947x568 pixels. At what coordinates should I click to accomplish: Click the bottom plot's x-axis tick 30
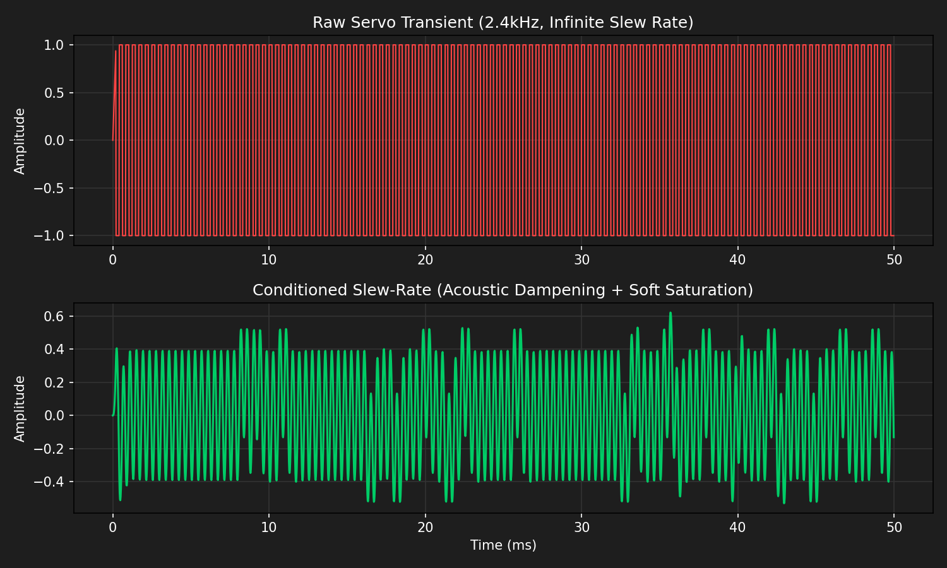tap(581, 528)
